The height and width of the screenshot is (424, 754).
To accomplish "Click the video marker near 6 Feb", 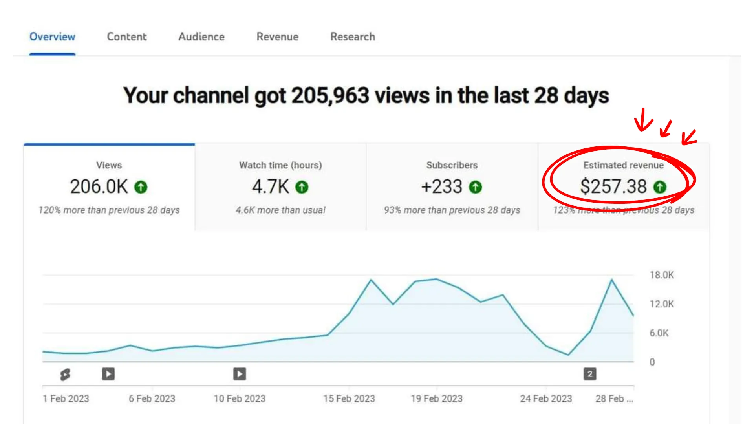I will pyautogui.click(x=108, y=374).
